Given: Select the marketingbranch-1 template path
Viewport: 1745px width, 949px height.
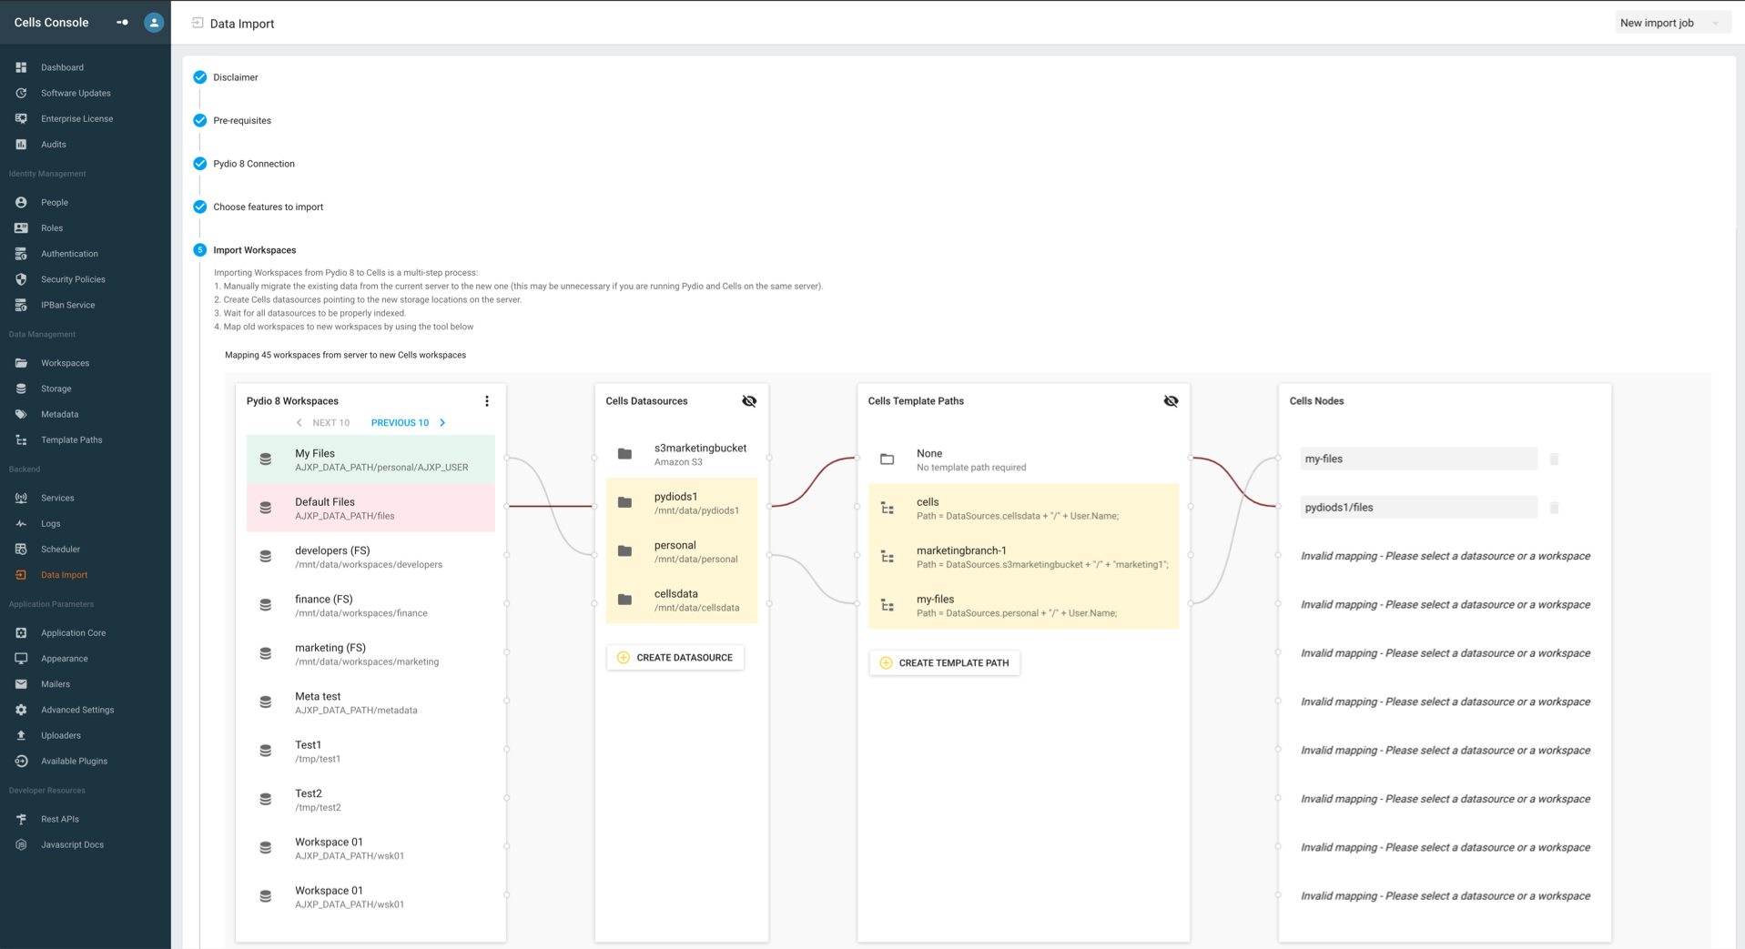Looking at the screenshot, I should click(1024, 557).
